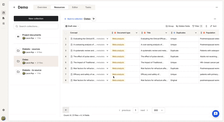Switch to the Editor tab
Screen dimensions: 224x122
[75, 7]
